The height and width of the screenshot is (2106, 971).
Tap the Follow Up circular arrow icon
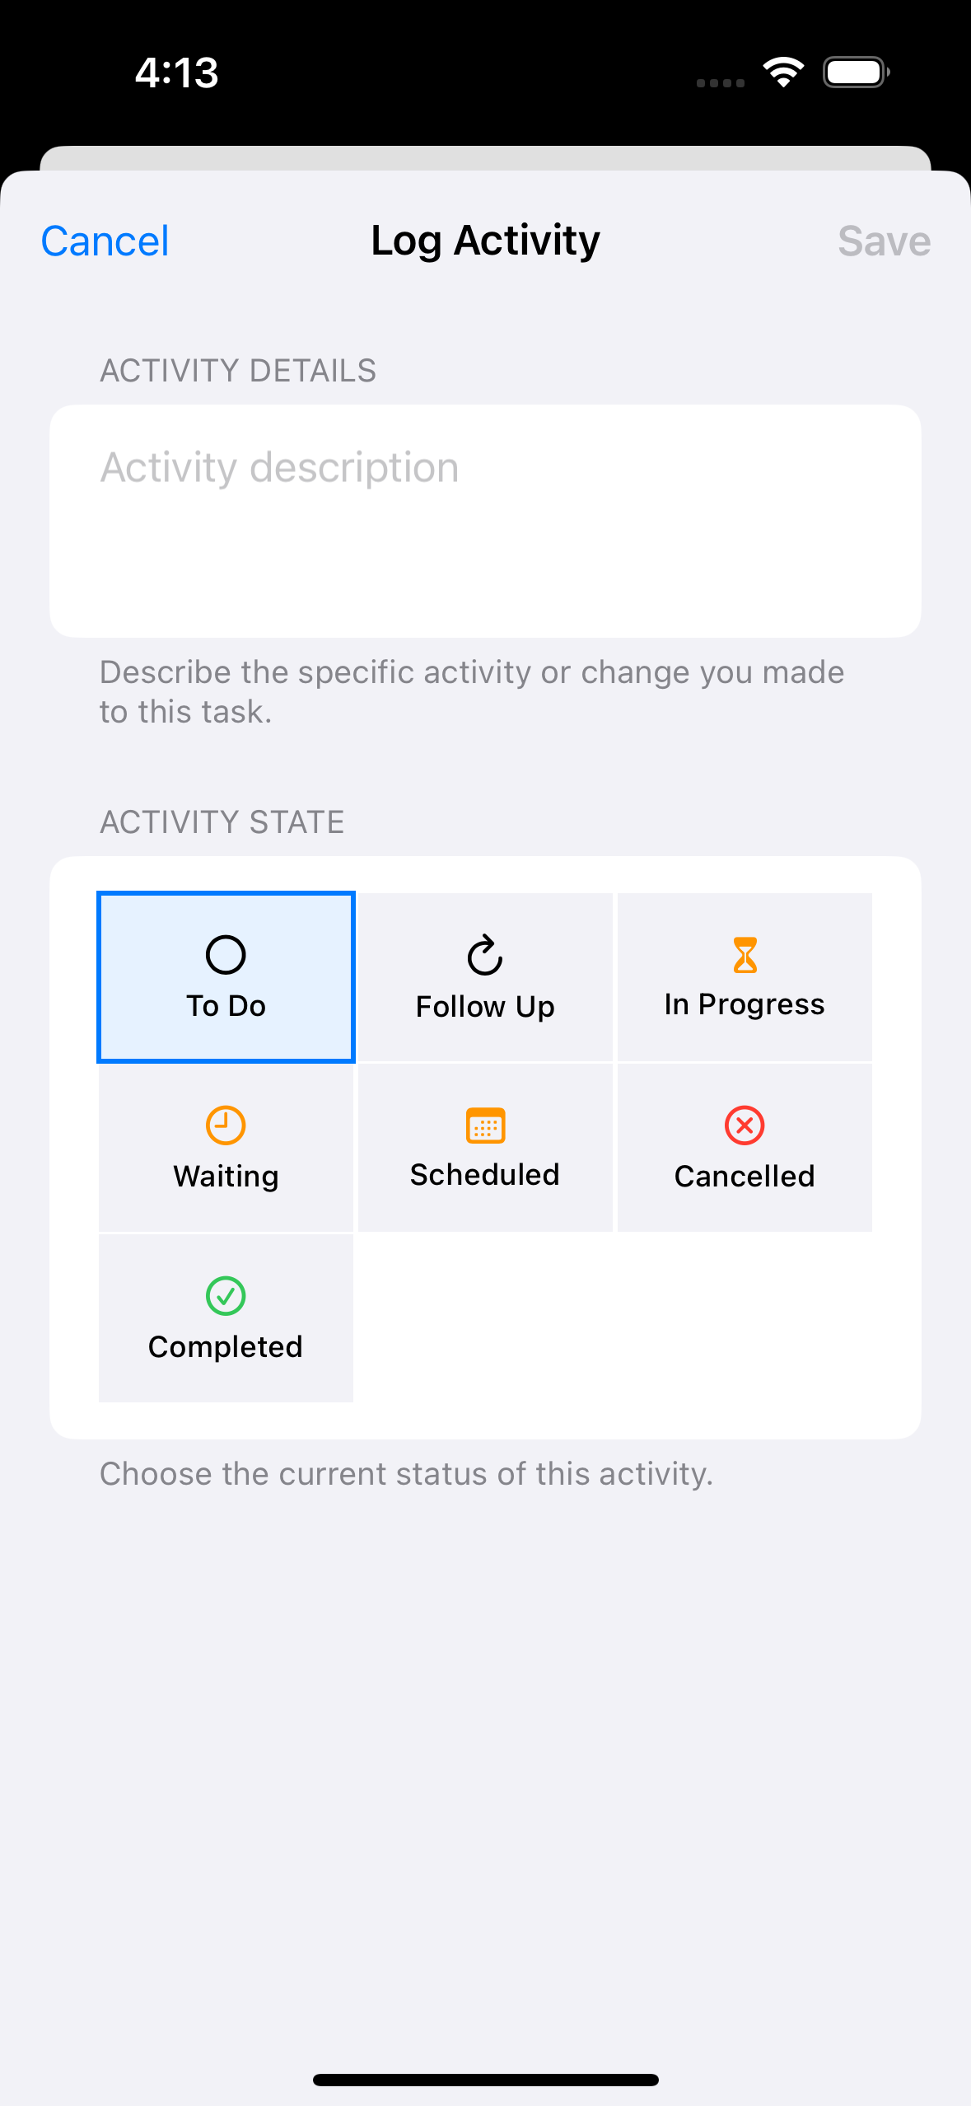point(485,955)
